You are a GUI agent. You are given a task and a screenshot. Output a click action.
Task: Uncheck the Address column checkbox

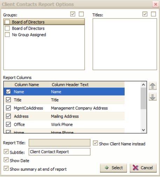[x=8, y=116]
